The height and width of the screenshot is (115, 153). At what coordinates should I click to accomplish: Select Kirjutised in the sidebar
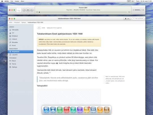pyautogui.click(x=20, y=52)
